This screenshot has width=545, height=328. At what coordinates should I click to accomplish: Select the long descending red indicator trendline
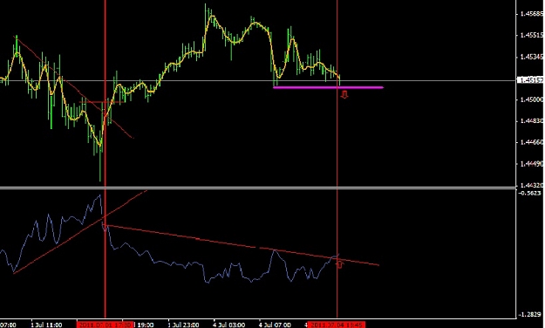242,245
